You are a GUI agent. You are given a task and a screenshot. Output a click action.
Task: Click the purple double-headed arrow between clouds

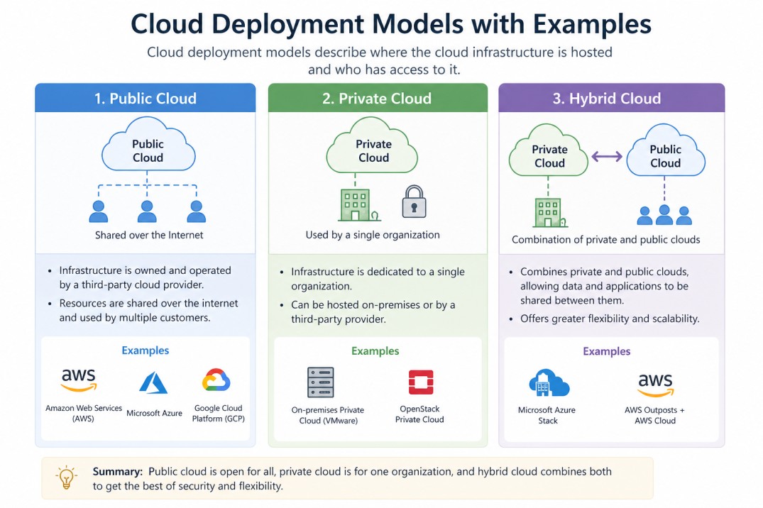click(607, 156)
